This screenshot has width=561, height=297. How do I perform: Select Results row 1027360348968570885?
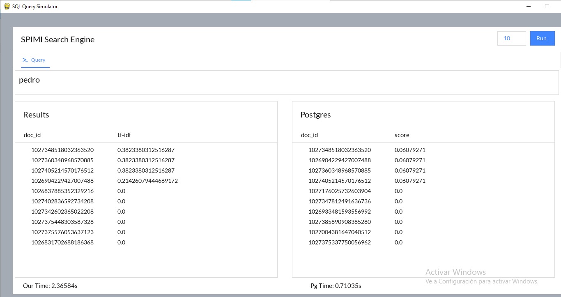146,160
